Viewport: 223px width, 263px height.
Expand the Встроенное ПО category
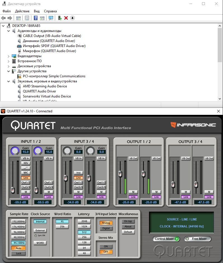(9, 61)
